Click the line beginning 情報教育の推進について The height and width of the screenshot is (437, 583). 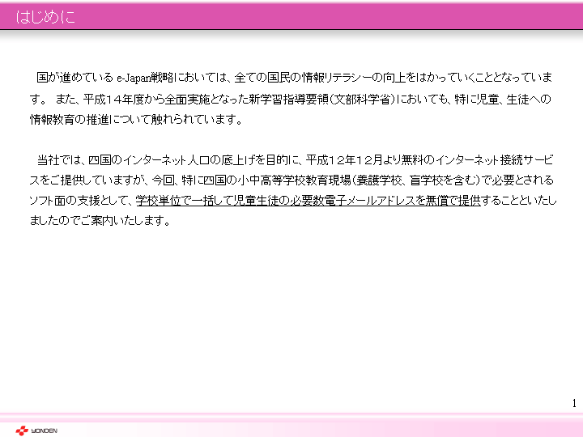point(137,120)
